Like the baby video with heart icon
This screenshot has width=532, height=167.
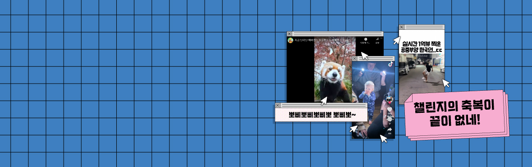coord(390,109)
